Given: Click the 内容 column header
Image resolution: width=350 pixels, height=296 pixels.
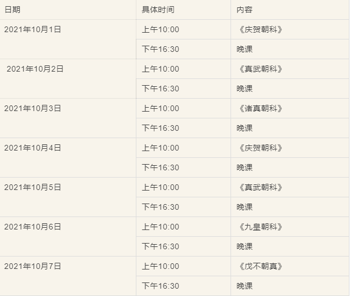Looking at the screenshot, I should pos(245,10).
